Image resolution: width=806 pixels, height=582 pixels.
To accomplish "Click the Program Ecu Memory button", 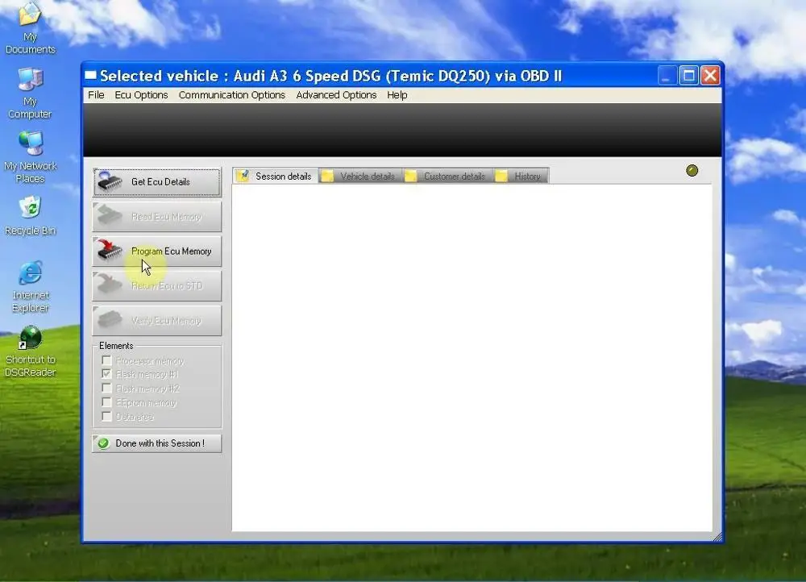I will 157,251.
